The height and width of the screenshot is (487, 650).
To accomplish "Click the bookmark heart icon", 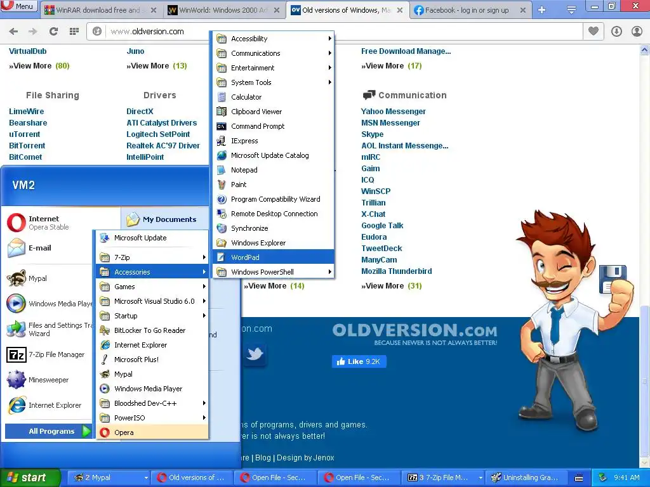I will point(594,31).
